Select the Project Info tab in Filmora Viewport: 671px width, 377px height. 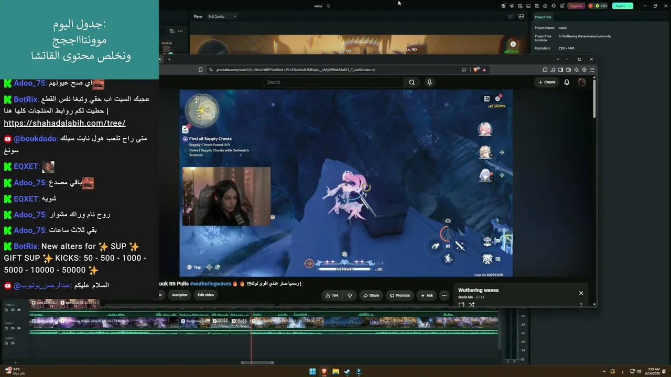543,17
